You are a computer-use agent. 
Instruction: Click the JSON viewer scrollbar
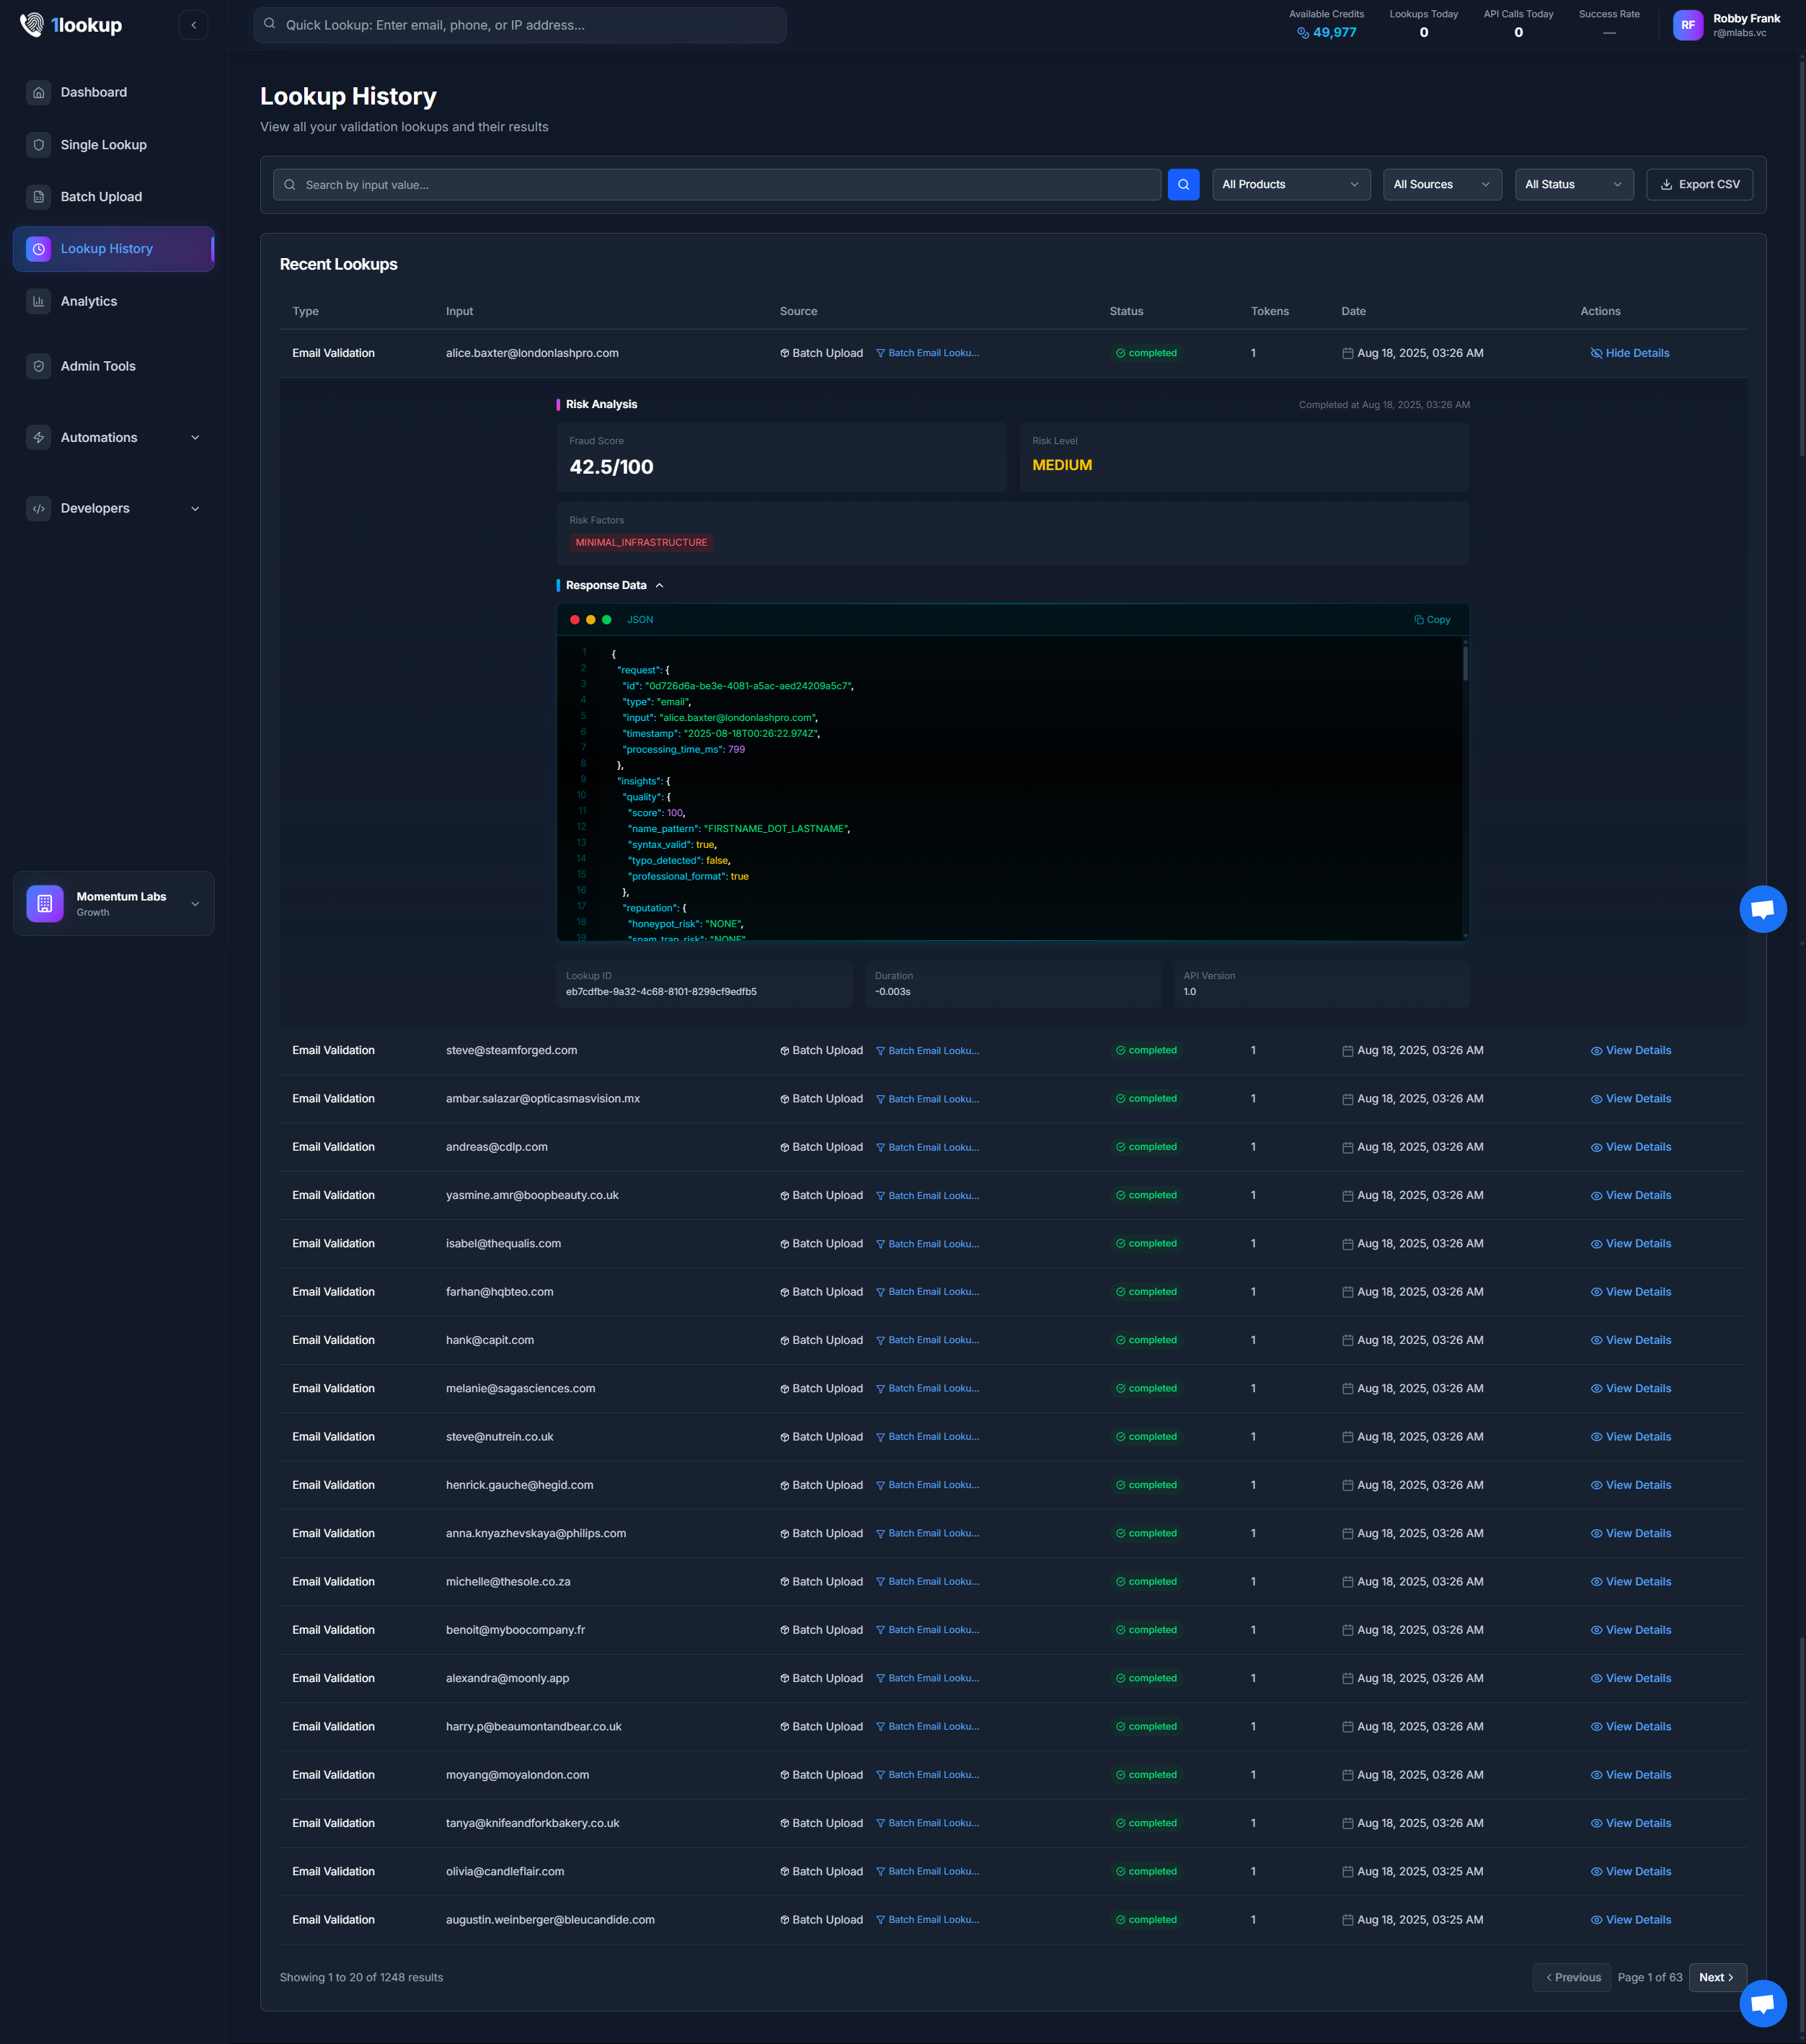[x=1465, y=664]
